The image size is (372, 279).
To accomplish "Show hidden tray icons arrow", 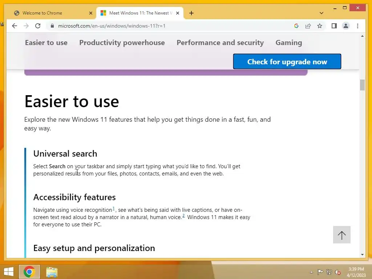I will tap(311, 272).
